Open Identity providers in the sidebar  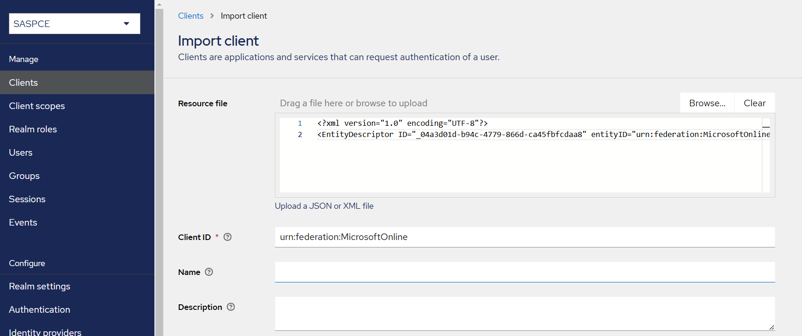[45, 332]
